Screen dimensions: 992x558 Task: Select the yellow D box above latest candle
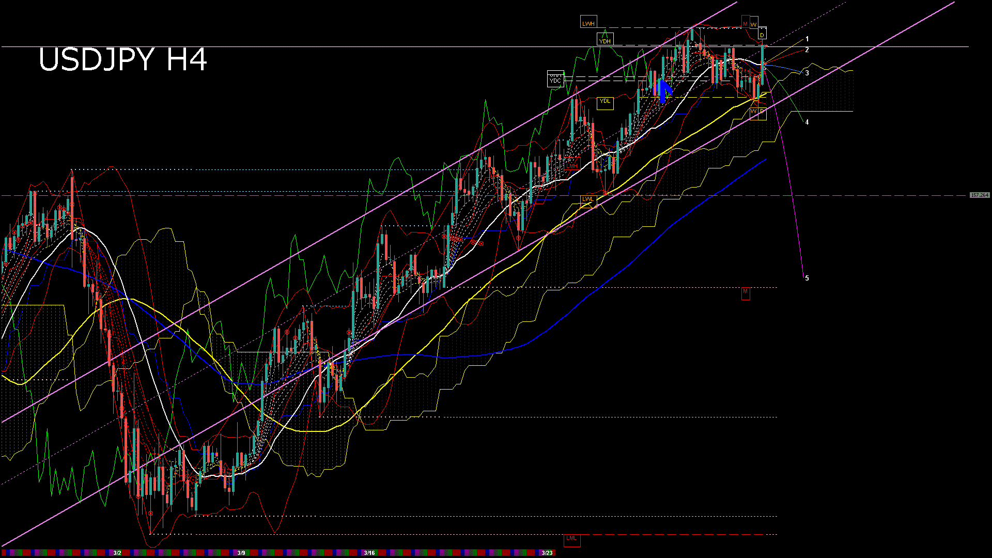point(762,35)
